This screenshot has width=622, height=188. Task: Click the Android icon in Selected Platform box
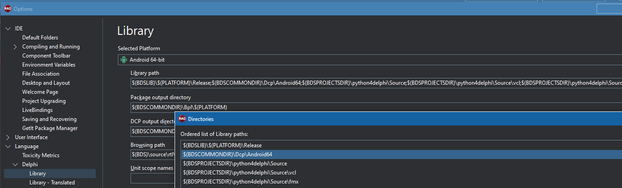(123, 59)
